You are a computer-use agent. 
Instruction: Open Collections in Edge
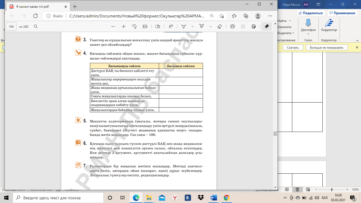pyautogui.click(x=246, y=16)
